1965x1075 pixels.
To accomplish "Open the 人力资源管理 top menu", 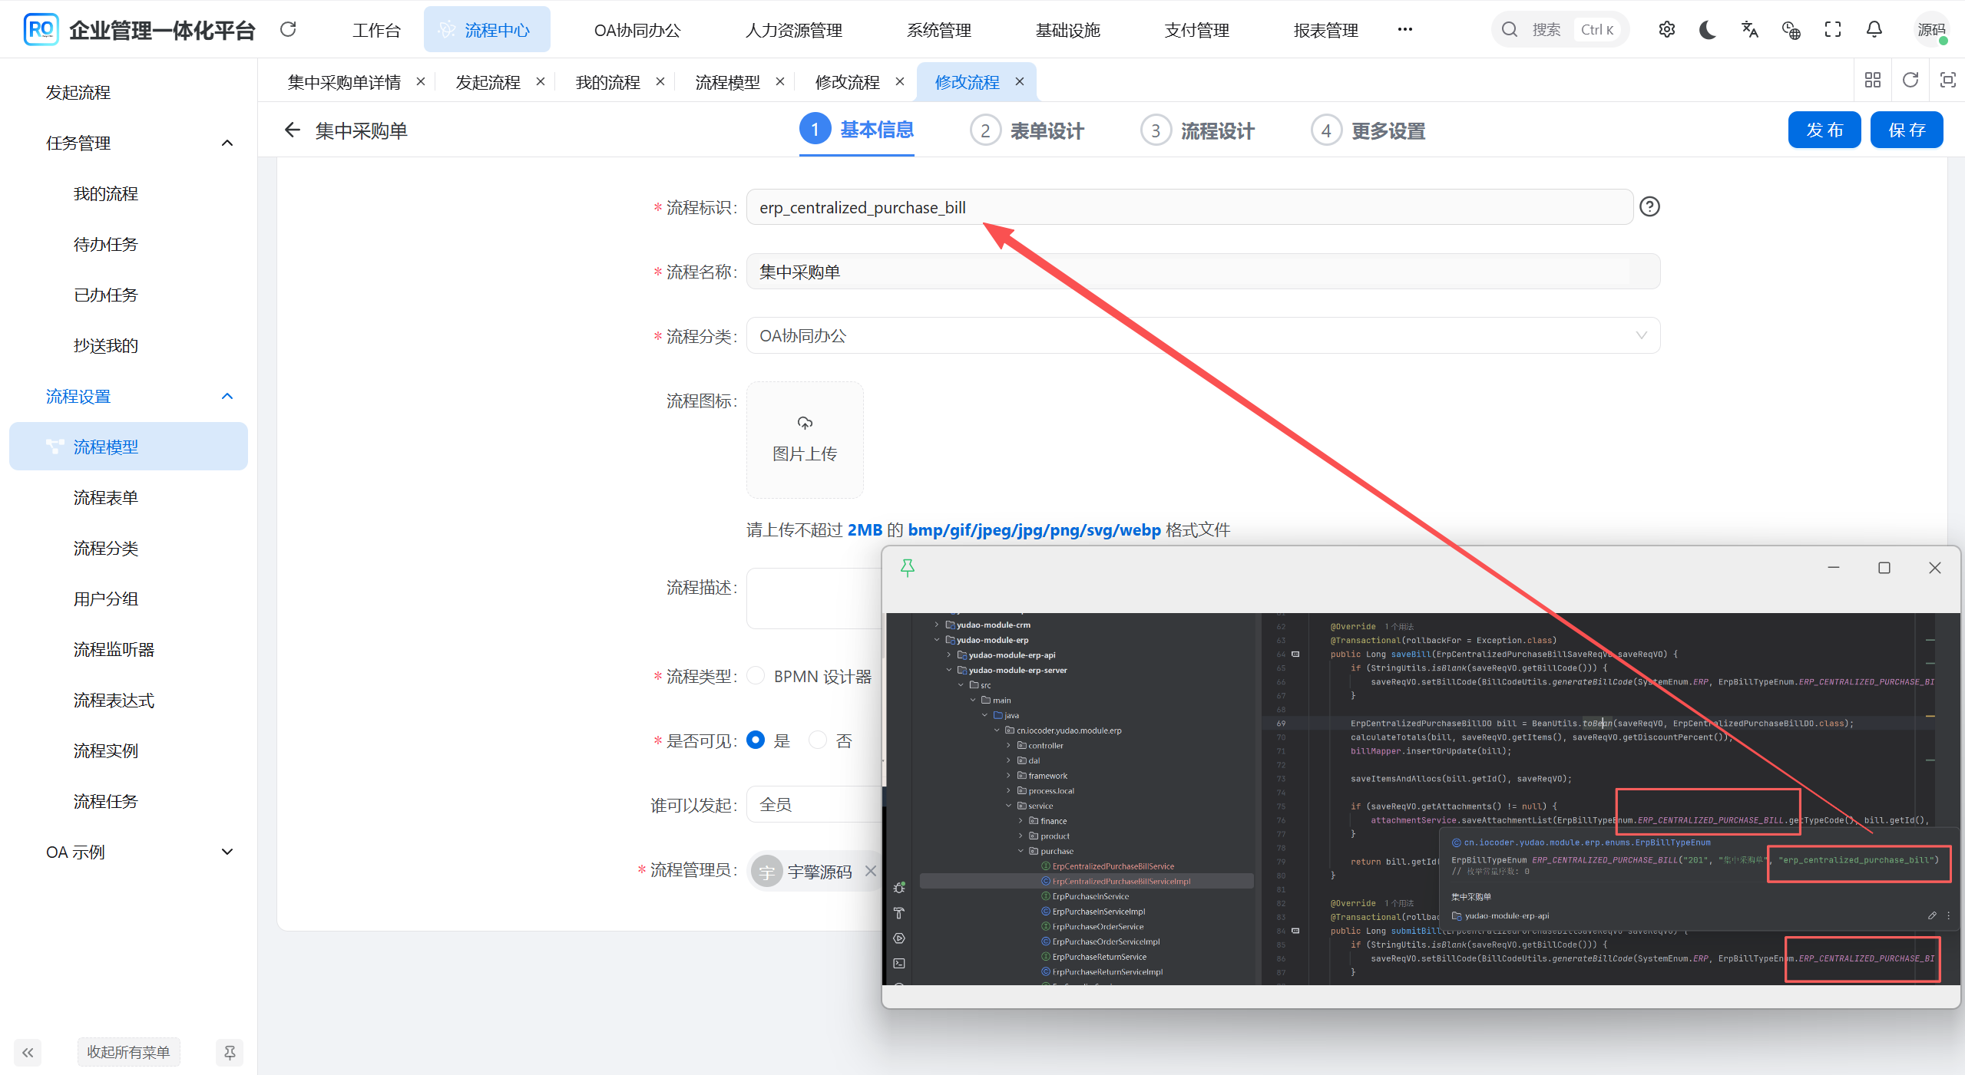I will [x=793, y=30].
